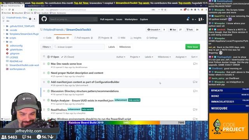Click the testTemplate.sh file icon
This screenshot has height=140, width=249.
click(7, 69)
